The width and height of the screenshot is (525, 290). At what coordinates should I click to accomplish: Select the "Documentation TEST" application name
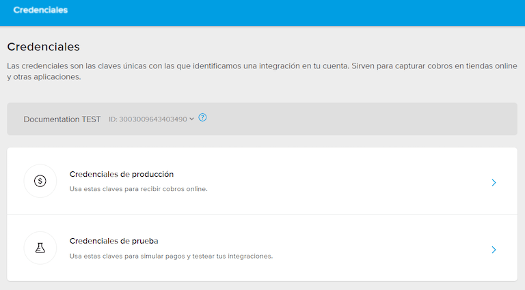point(62,119)
